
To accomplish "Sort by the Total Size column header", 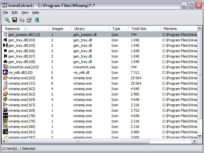I will [144, 29].
